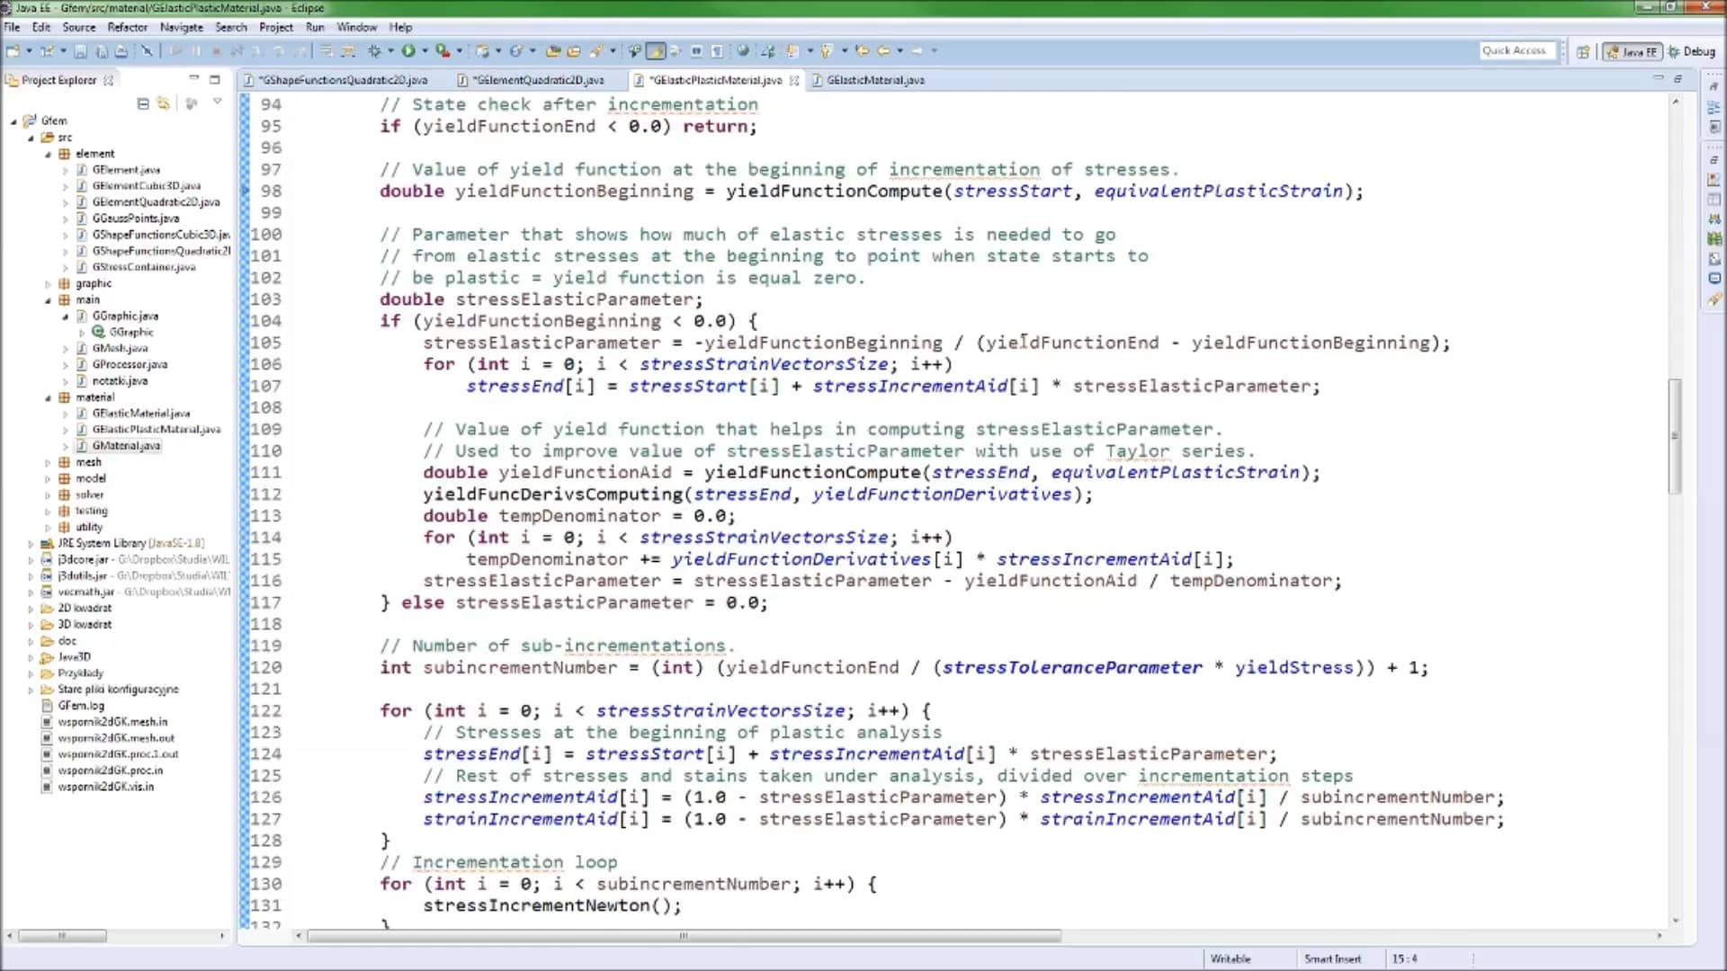The width and height of the screenshot is (1727, 971).
Task: Click the Print toolbar icon
Action: 120,51
